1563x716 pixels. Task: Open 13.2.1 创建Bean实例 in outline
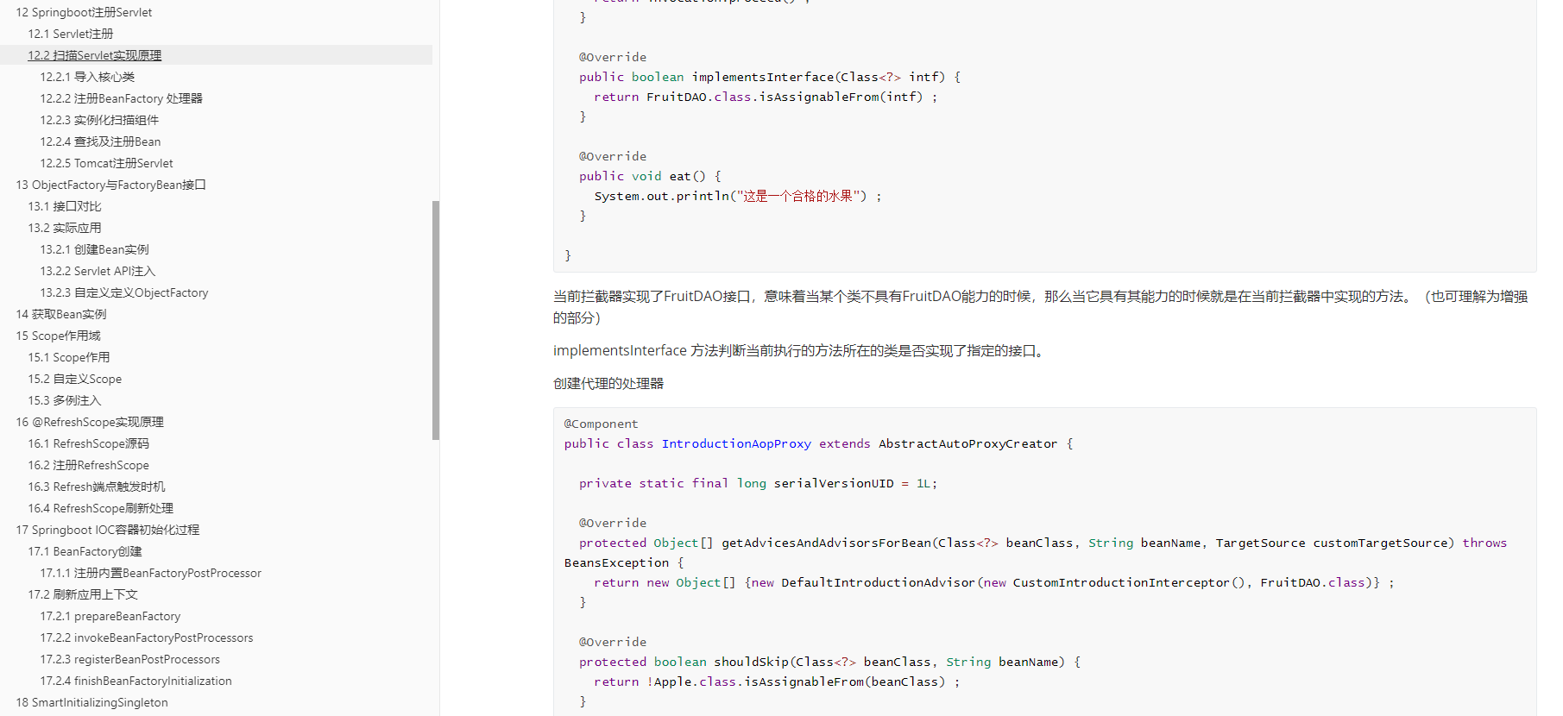tap(94, 249)
